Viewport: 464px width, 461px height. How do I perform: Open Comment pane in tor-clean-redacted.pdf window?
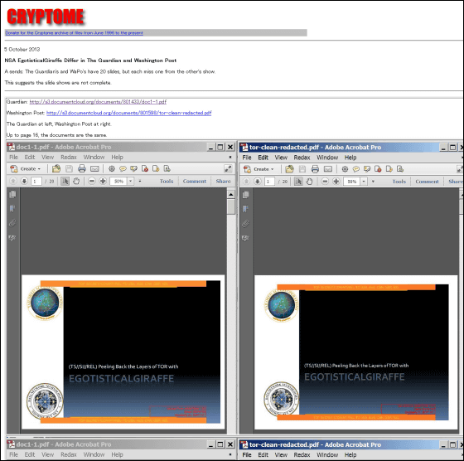[427, 182]
